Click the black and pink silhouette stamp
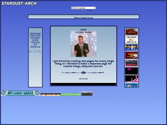This screenshot has height=125, width=167. tap(131, 79)
